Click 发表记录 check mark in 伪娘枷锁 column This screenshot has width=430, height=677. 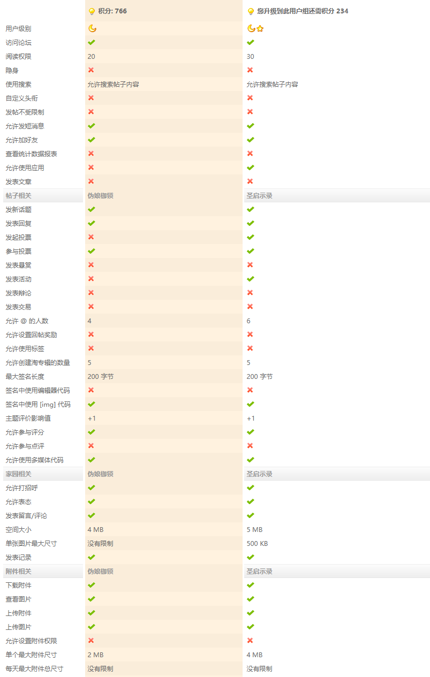(92, 557)
